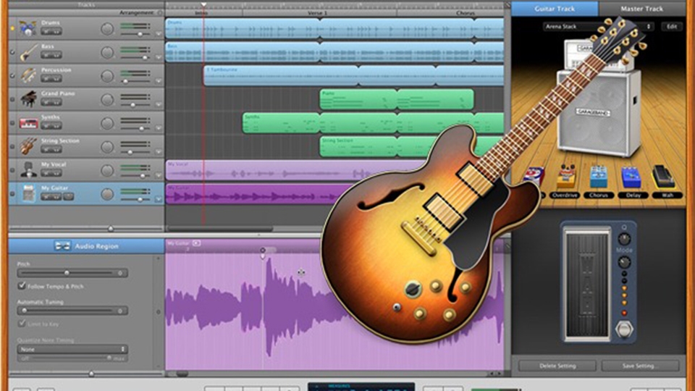Image resolution: width=695 pixels, height=391 pixels.
Task: Click the extra button on My Guitar track
Action: tap(68, 196)
